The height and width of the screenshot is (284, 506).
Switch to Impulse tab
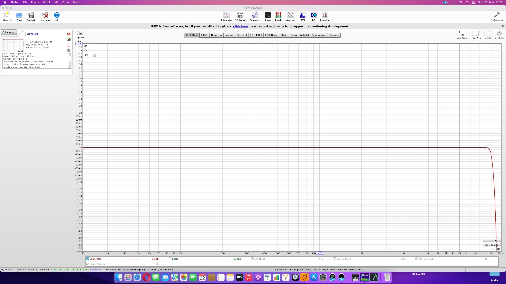229,35
